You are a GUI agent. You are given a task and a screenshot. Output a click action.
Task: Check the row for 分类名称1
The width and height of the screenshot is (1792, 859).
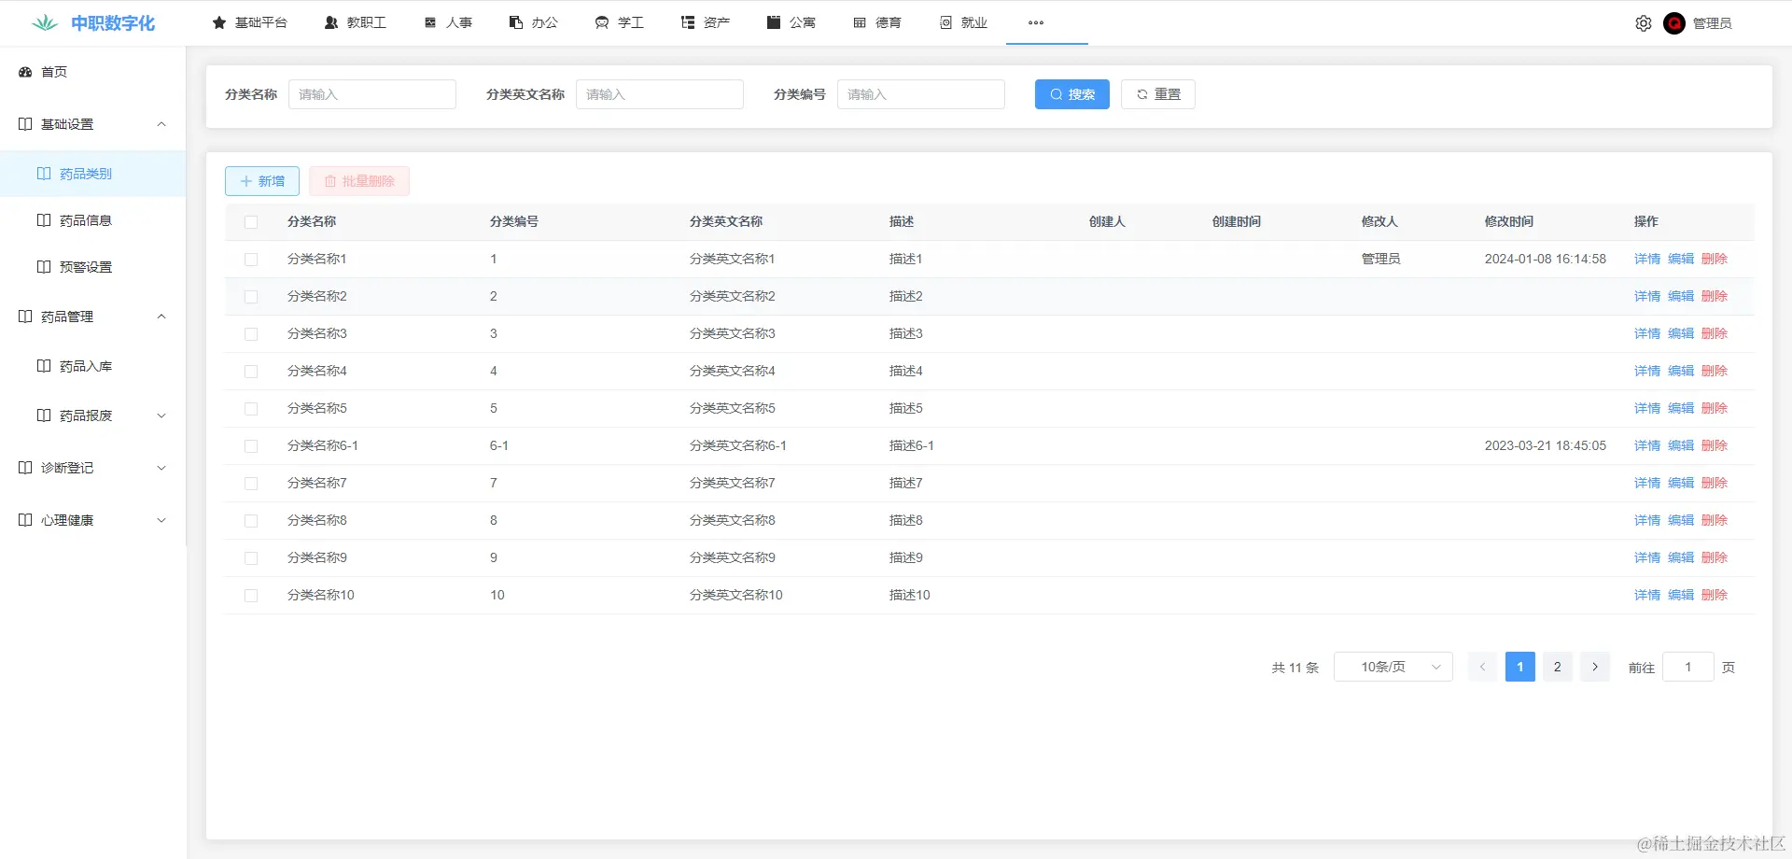click(251, 260)
